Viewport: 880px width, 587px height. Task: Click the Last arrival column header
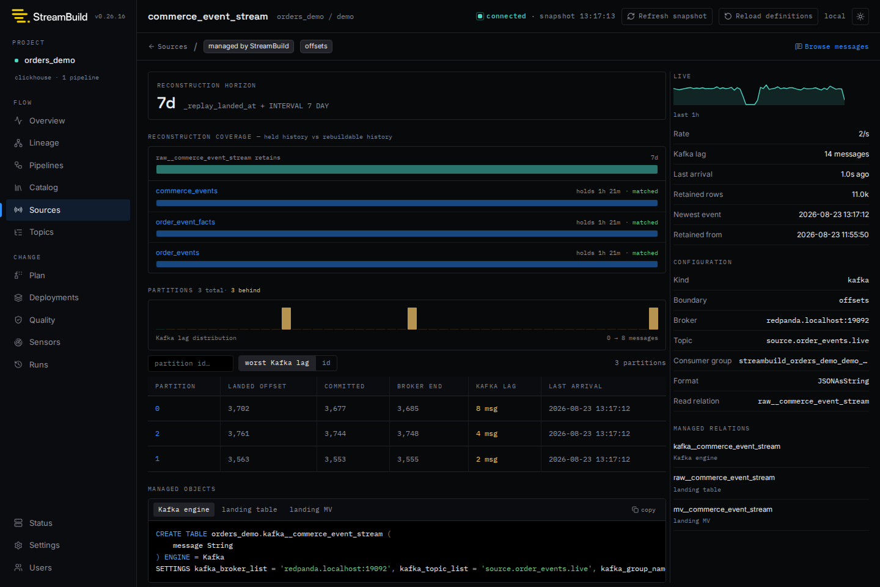pyautogui.click(x=576, y=386)
